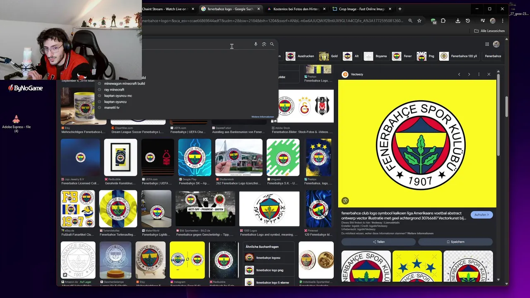Click Vecteezy source favicon
530x298 pixels.
pos(345,74)
